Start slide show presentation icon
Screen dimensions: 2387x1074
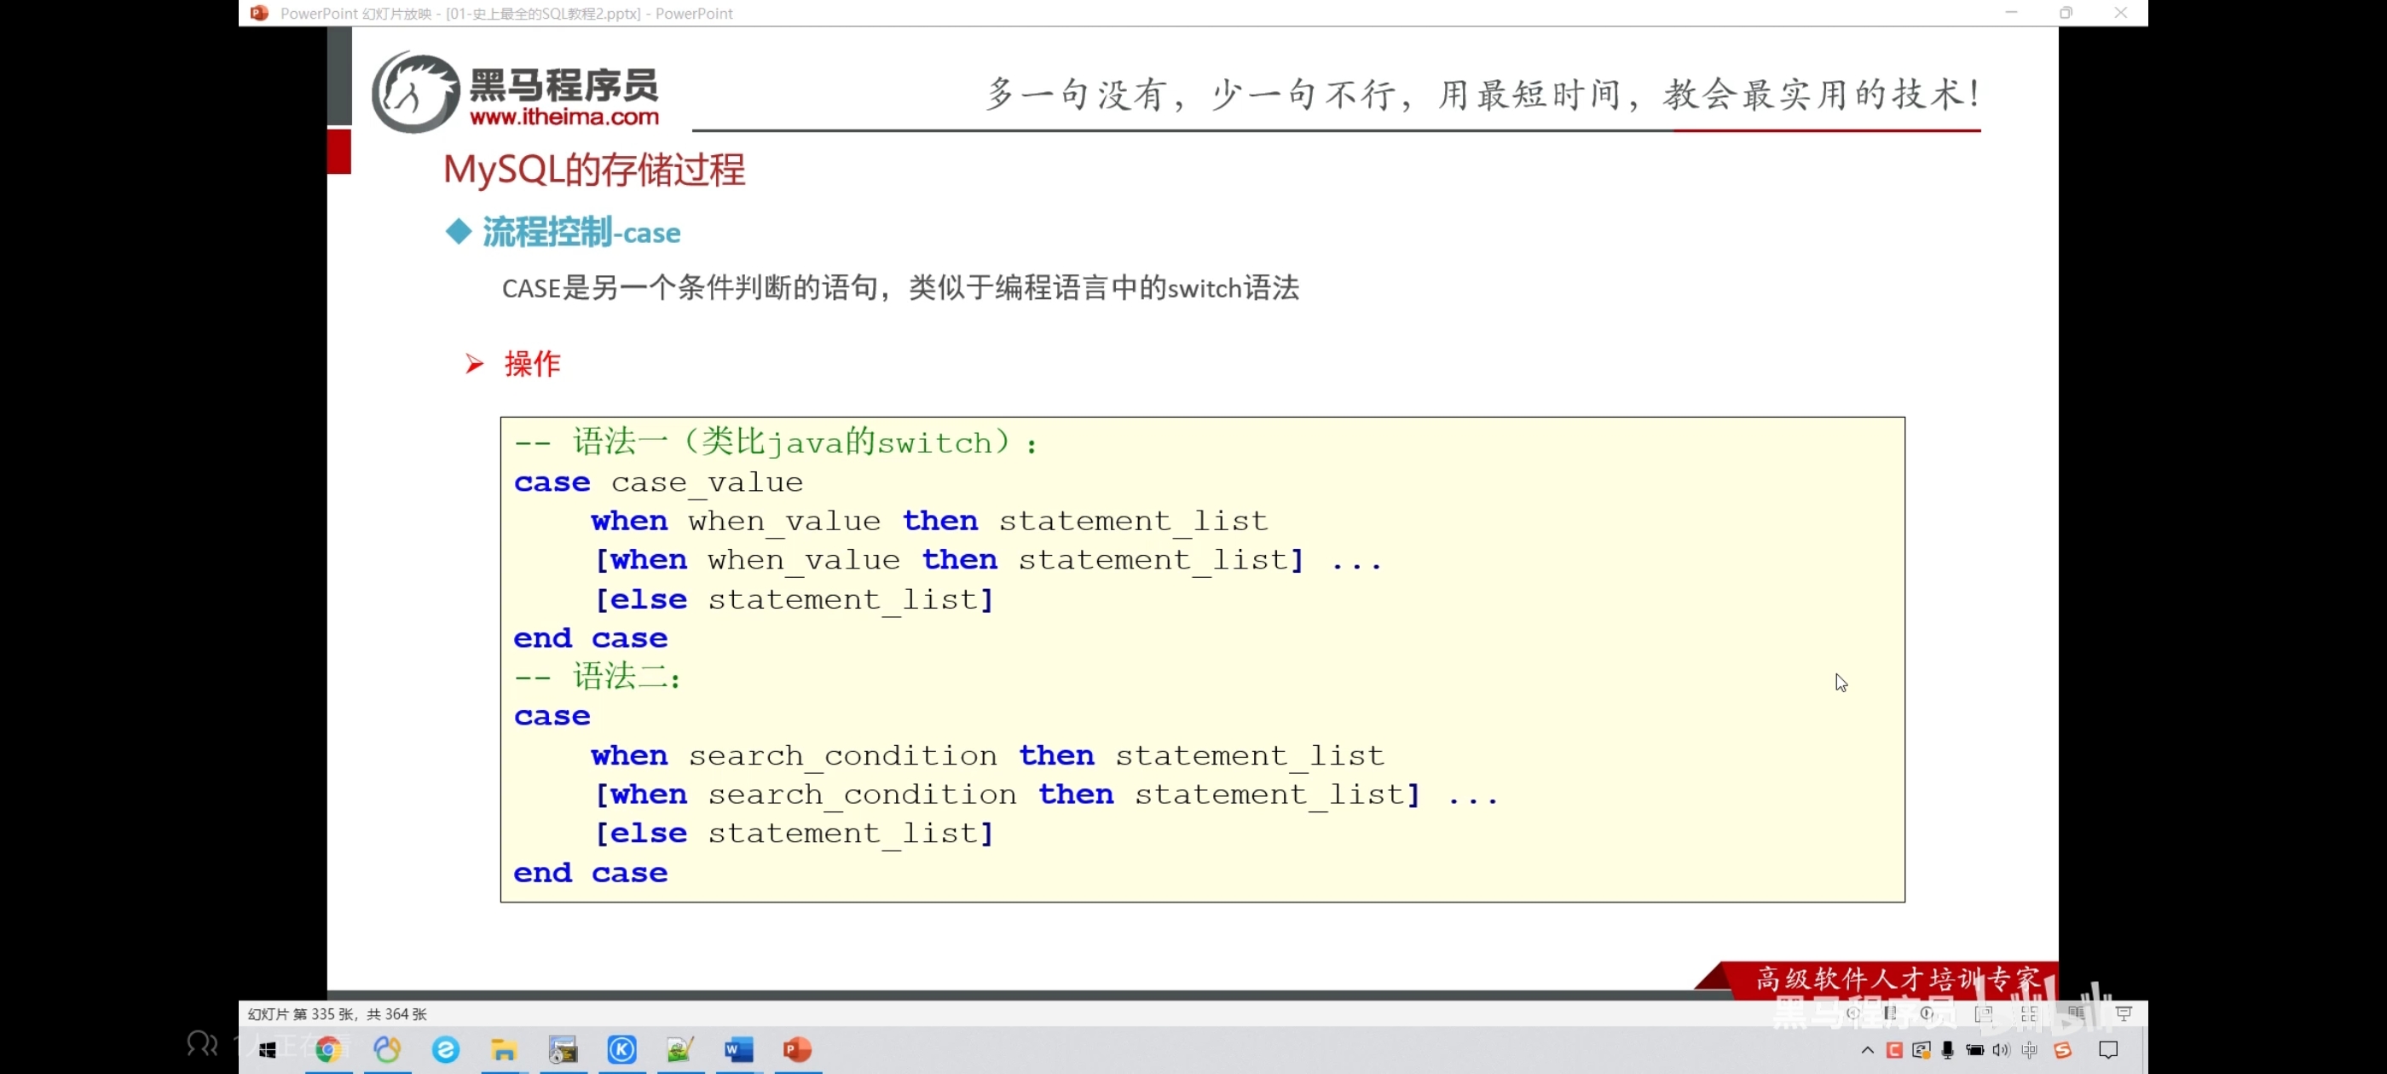[x=2124, y=1013]
